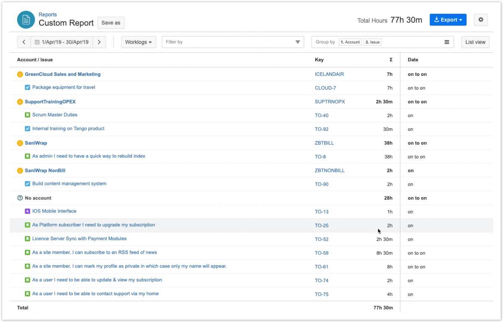Click task checkbox icon for Package equipment
Screen dimensions: 503x322
coord(27,88)
